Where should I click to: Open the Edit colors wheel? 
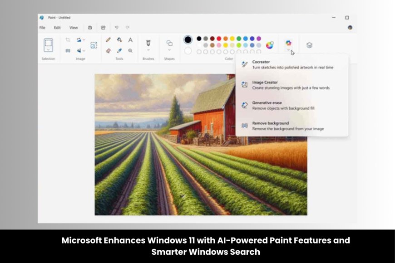270,45
